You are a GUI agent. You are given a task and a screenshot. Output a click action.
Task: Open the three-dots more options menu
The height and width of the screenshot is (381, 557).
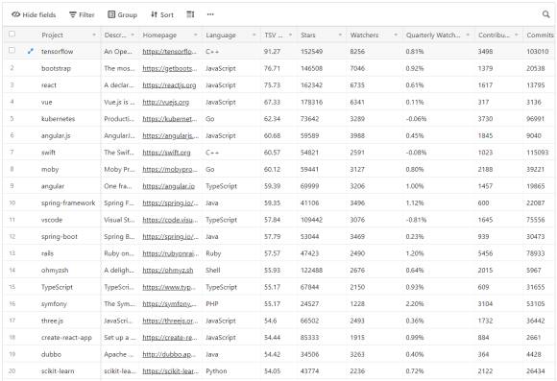(210, 14)
